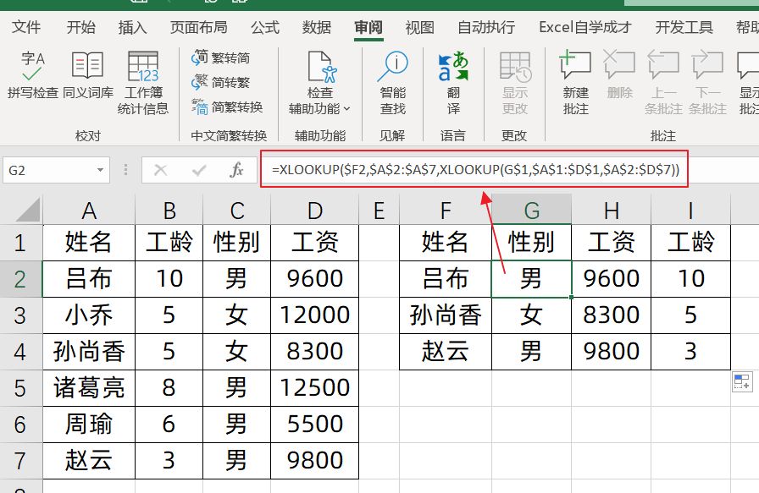Viewport: 759px width, 493px height.
Task: Click the select-all corner triangle
Action: tap(27, 211)
